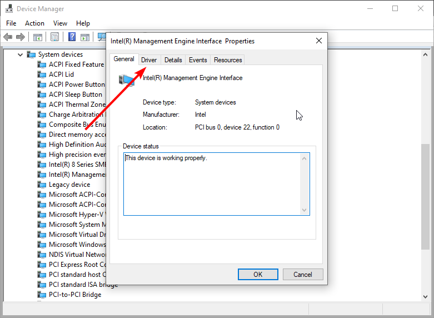Image resolution: width=434 pixels, height=318 pixels.
Task: Switch to the Resources tab
Action: click(x=228, y=60)
